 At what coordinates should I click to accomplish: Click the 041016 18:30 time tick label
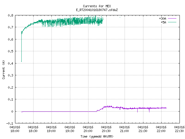[x=33, y=129]
